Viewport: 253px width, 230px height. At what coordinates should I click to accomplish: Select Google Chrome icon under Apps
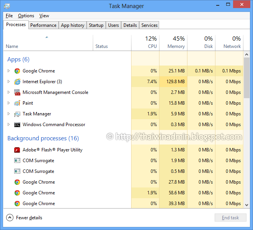[x=17, y=71]
